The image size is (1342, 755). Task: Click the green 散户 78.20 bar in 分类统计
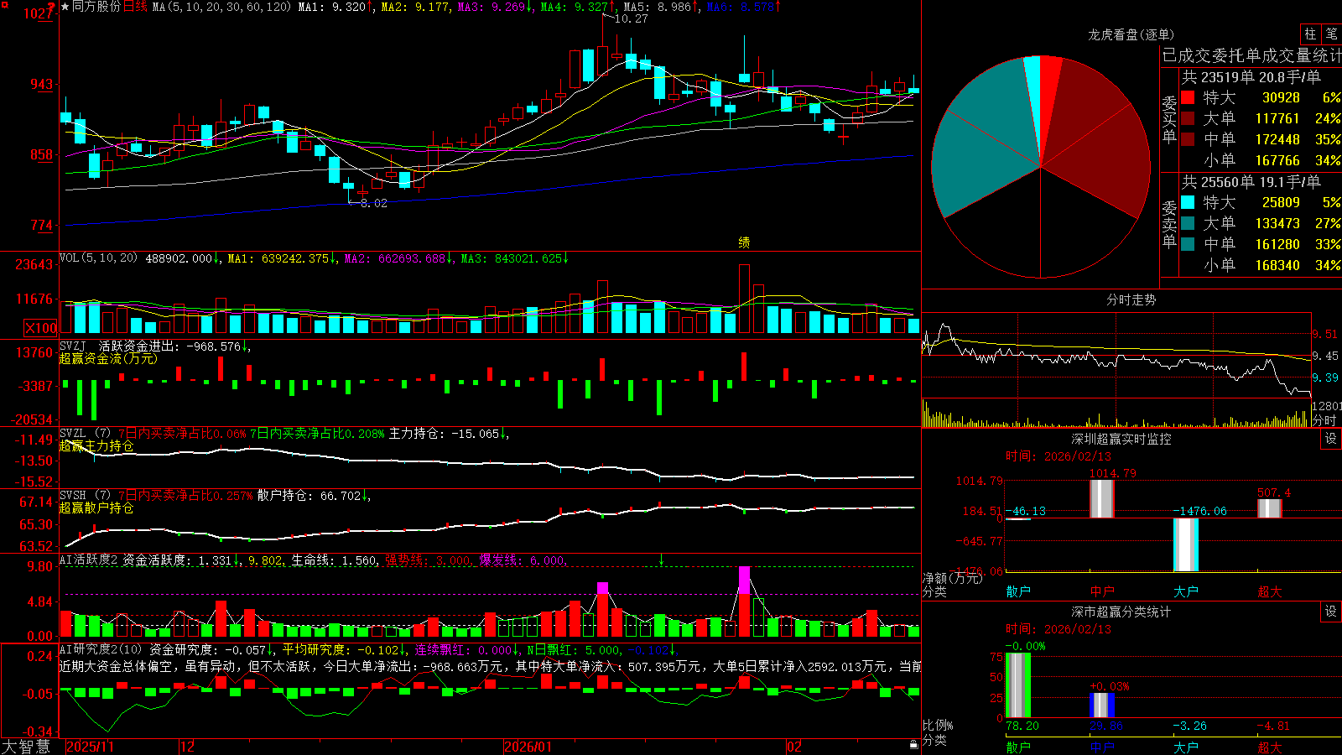coord(1018,685)
